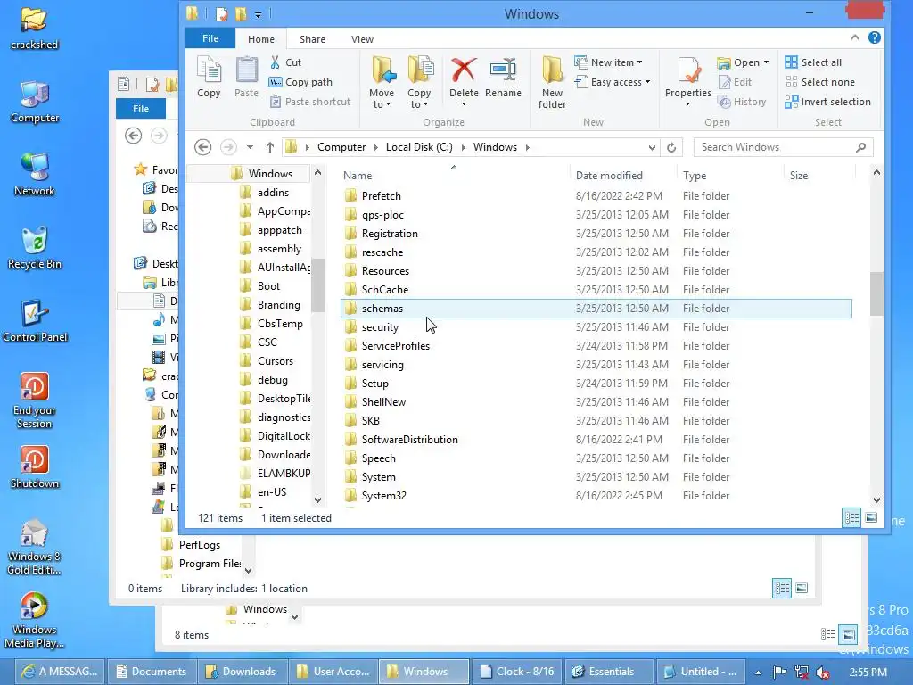
Task: Select Cursors in navigation tree
Action: (x=275, y=361)
